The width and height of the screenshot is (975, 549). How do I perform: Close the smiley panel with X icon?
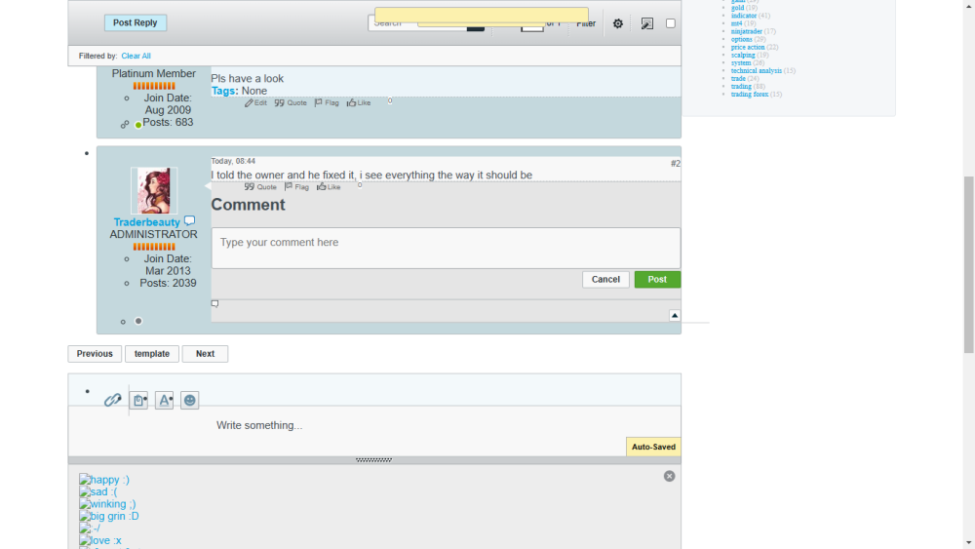coord(669,476)
